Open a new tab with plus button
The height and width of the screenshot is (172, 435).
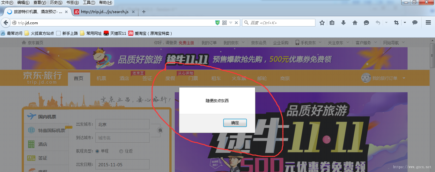[144, 12]
